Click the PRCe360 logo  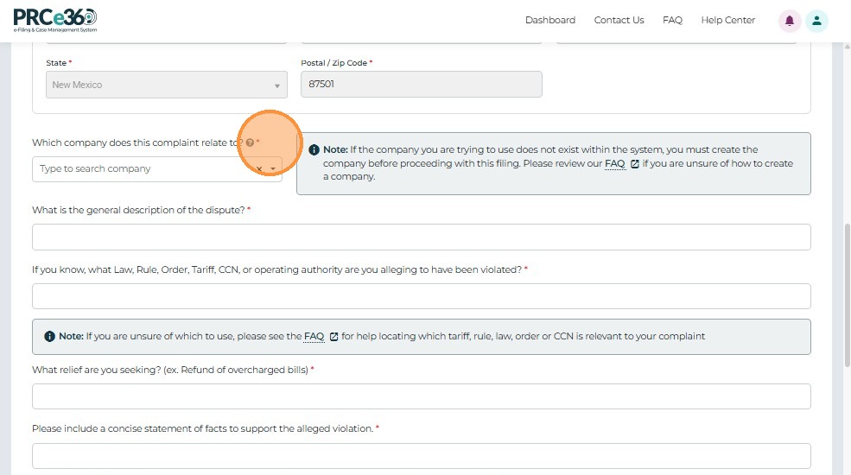tap(54, 20)
